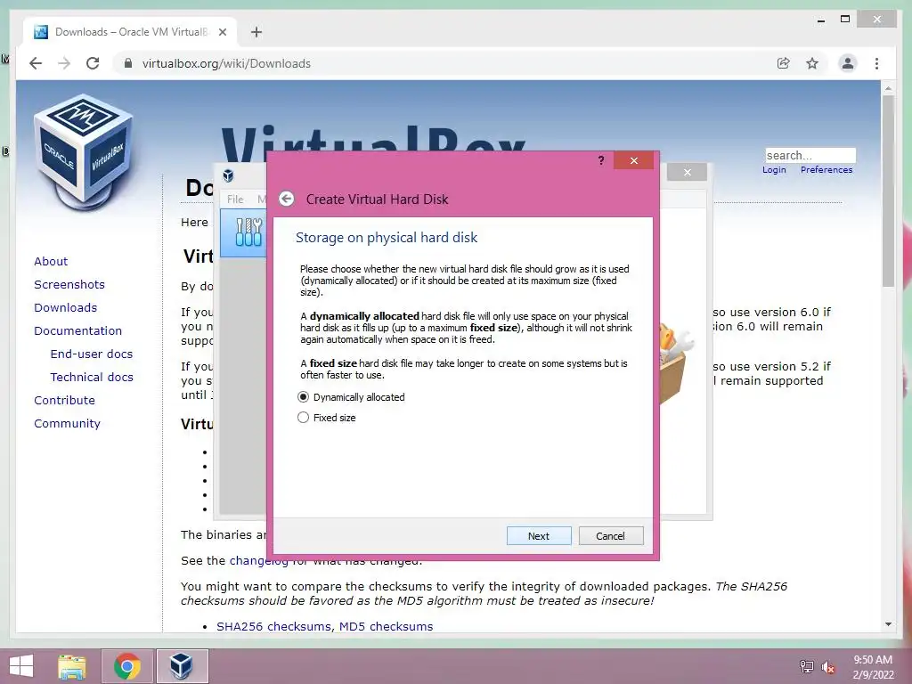912x684 pixels.
Task: Click the clock showing 9:50 AM
Action: click(873, 660)
